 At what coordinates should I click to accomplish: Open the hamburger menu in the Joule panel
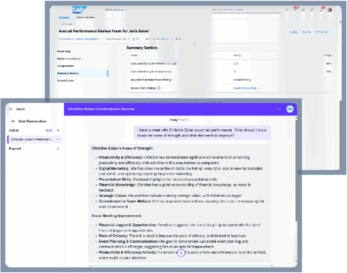[12, 109]
